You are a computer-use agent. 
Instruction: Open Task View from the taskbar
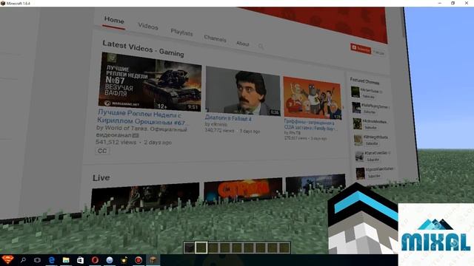[37, 259]
